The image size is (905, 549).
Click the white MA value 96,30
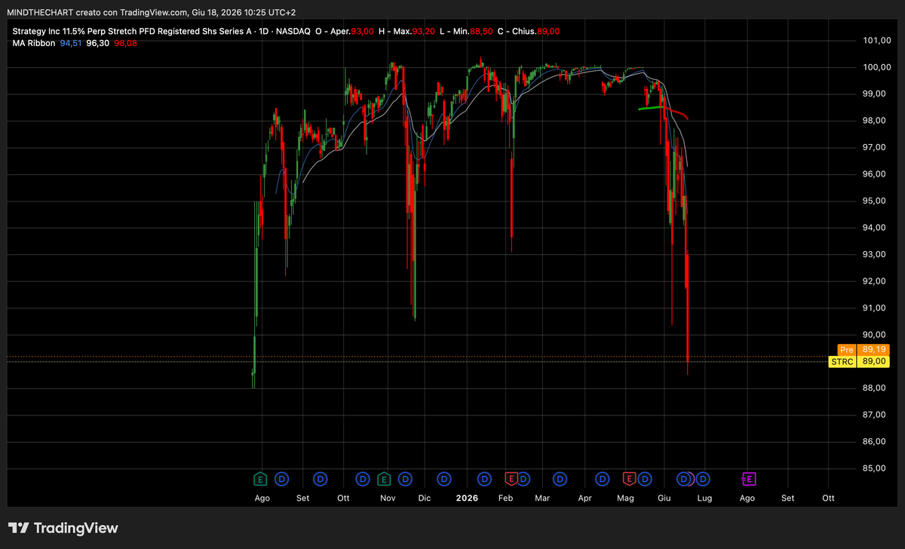point(97,43)
